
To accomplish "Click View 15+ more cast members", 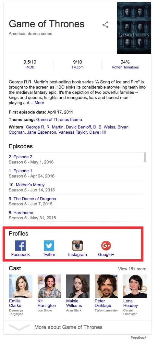I will click(x=132, y=269).
